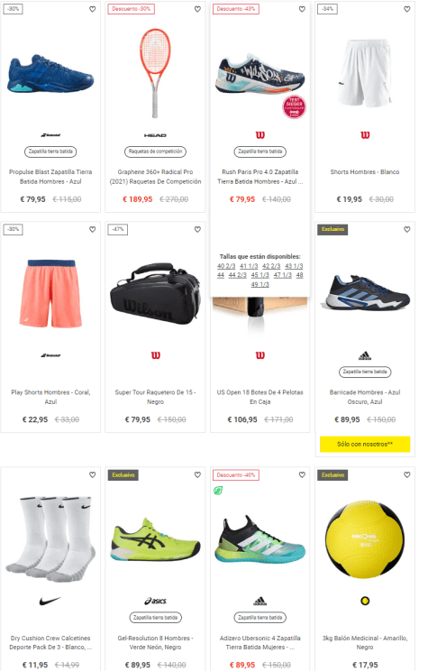Click heart on Adizero Ubersonic 4 shoe
The height and width of the screenshot is (671, 428).
coord(302,474)
